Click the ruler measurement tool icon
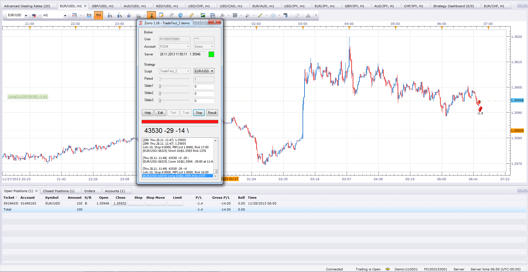Image resolution: width=528 pixels, height=272 pixels. [x=191, y=15]
